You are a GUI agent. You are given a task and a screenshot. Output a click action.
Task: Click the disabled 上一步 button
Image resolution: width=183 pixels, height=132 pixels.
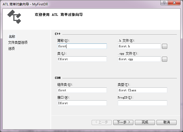tap(102, 122)
